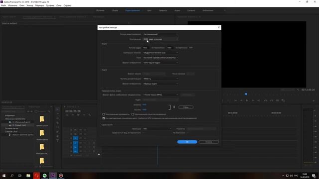Open the "Эпизод" menu
The image size is (319, 179).
pyautogui.click(x=30, y=5)
